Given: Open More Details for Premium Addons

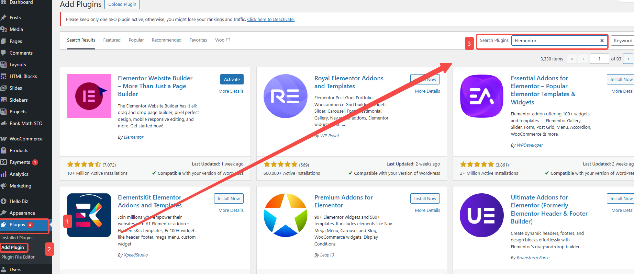Looking at the screenshot, I should [427, 210].
